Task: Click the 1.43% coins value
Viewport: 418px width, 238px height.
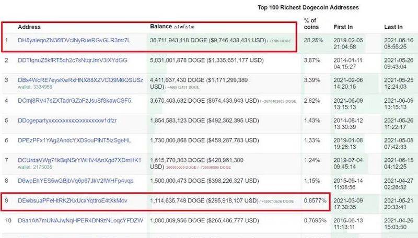Action: [x=312, y=121]
